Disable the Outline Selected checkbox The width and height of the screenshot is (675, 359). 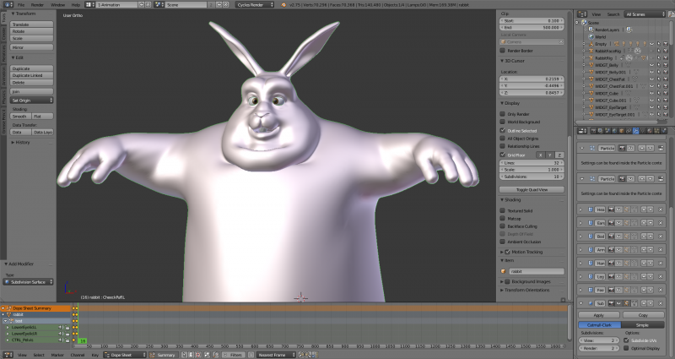click(502, 130)
